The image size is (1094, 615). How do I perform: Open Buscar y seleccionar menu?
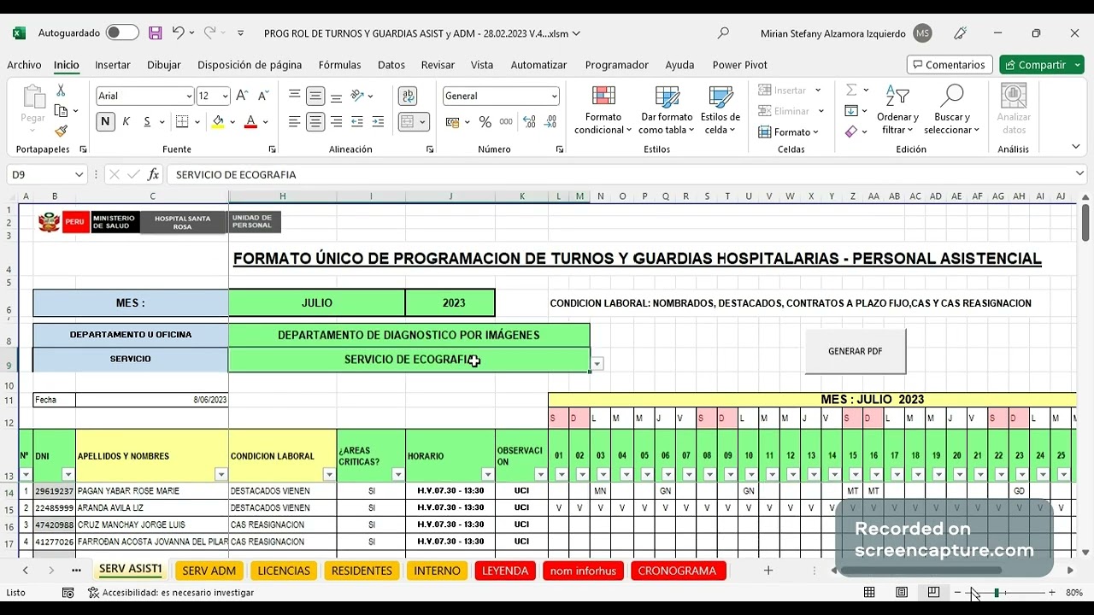pyautogui.click(x=951, y=110)
